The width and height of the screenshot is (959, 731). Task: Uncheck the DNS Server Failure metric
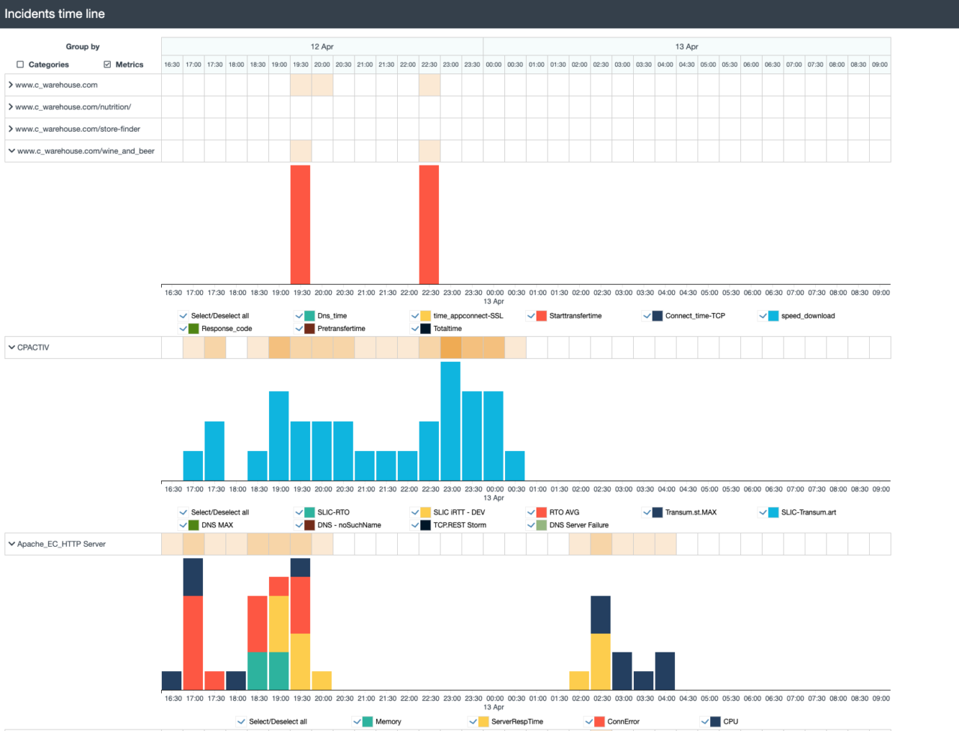(x=530, y=525)
